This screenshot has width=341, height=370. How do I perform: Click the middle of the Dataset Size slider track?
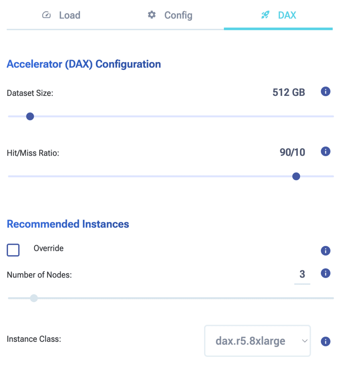pyautogui.click(x=171, y=116)
